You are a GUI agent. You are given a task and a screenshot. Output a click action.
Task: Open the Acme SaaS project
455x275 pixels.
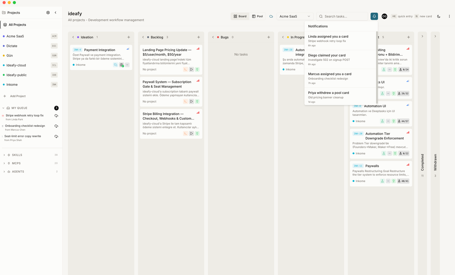(30, 36)
